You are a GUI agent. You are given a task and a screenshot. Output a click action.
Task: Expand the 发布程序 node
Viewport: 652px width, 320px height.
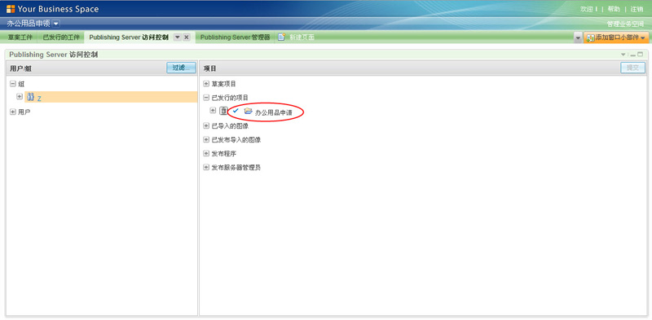(x=206, y=154)
